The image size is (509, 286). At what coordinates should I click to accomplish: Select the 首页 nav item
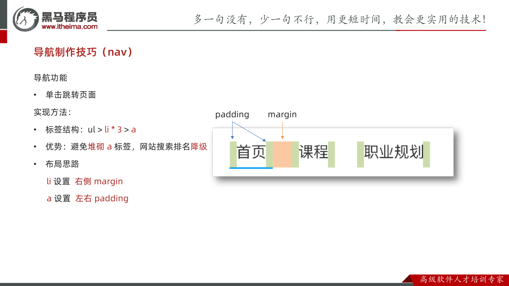[251, 152]
